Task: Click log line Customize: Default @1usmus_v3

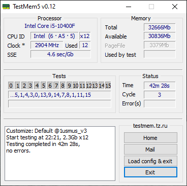Action: pos(47,131)
